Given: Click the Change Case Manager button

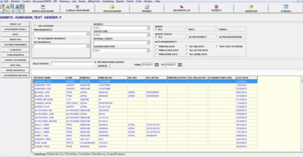Looking at the screenshot, I should tap(15, 60).
